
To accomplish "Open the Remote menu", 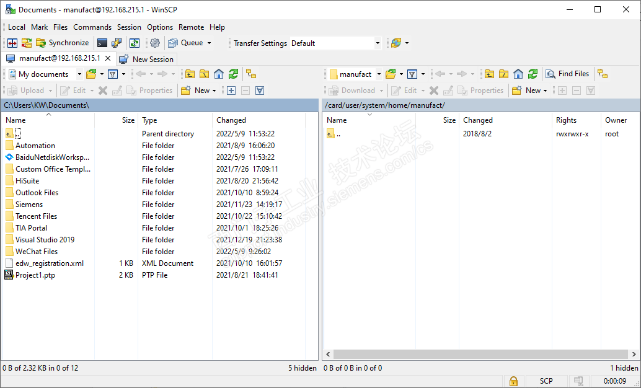I will [x=192, y=27].
